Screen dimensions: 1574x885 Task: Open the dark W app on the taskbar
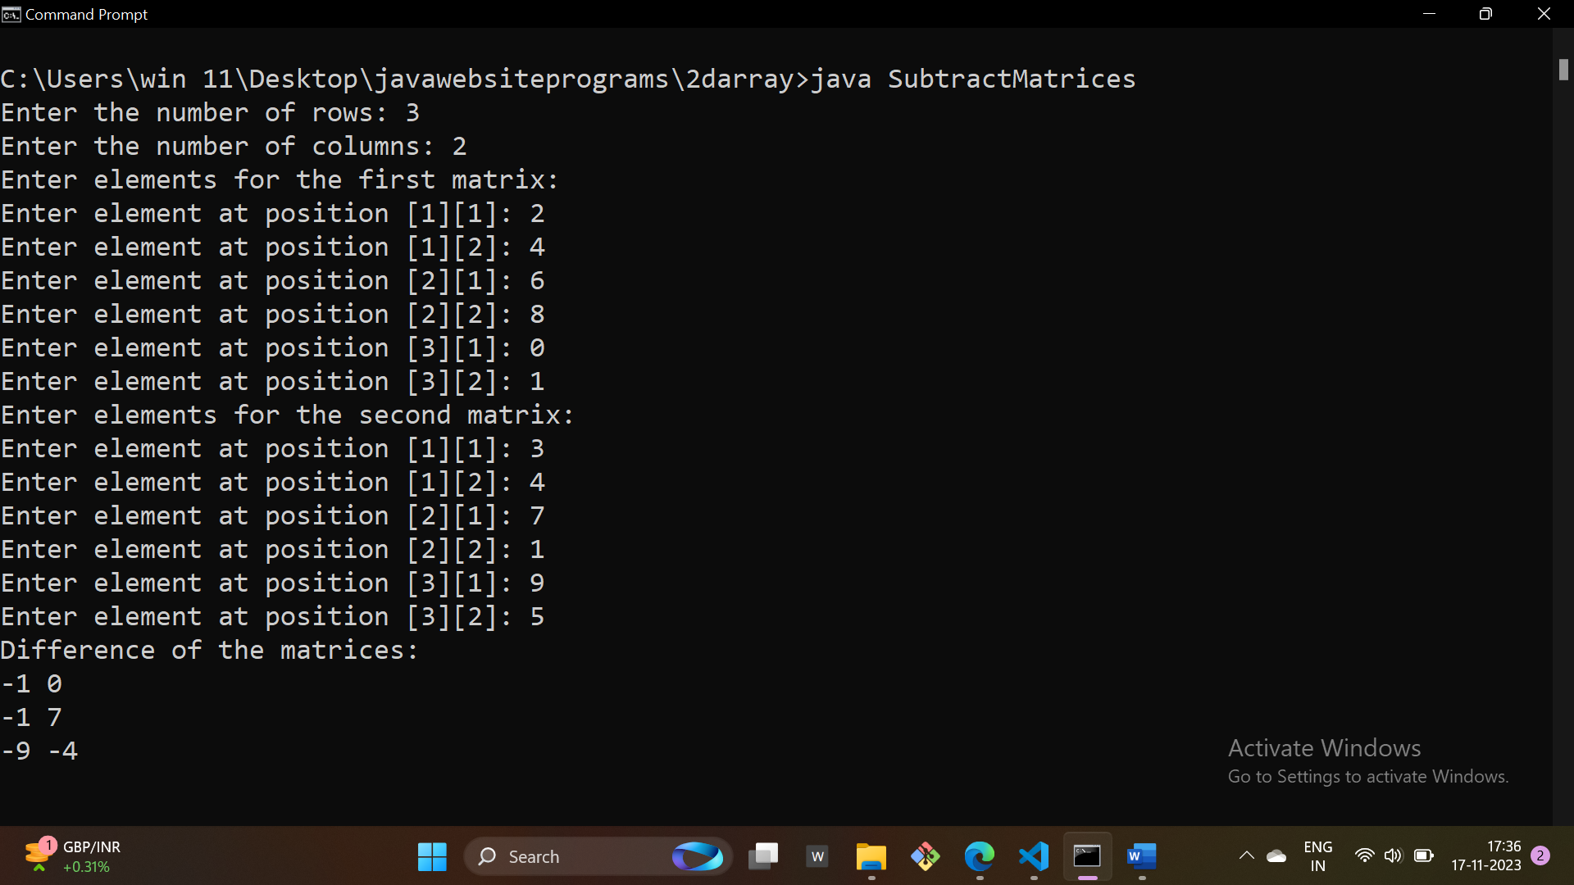coord(817,856)
